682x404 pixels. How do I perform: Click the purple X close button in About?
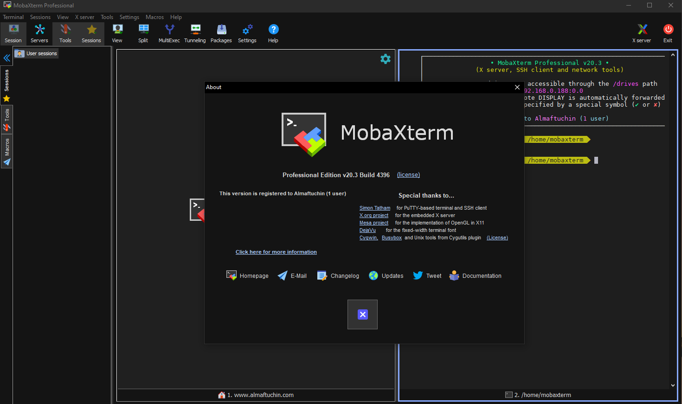pyautogui.click(x=362, y=314)
